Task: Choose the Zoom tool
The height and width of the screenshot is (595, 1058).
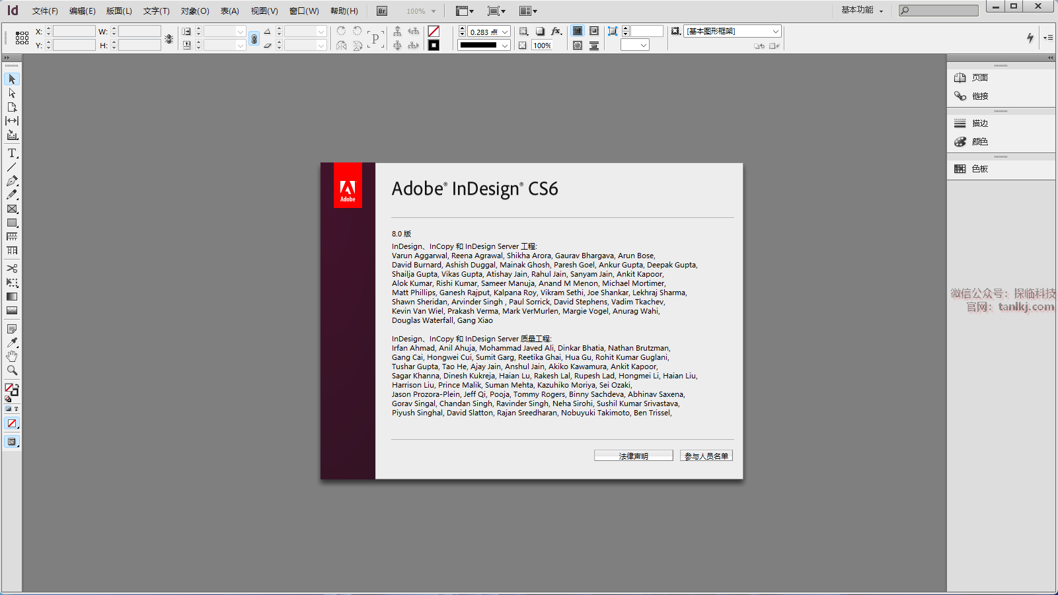Action: (x=12, y=370)
